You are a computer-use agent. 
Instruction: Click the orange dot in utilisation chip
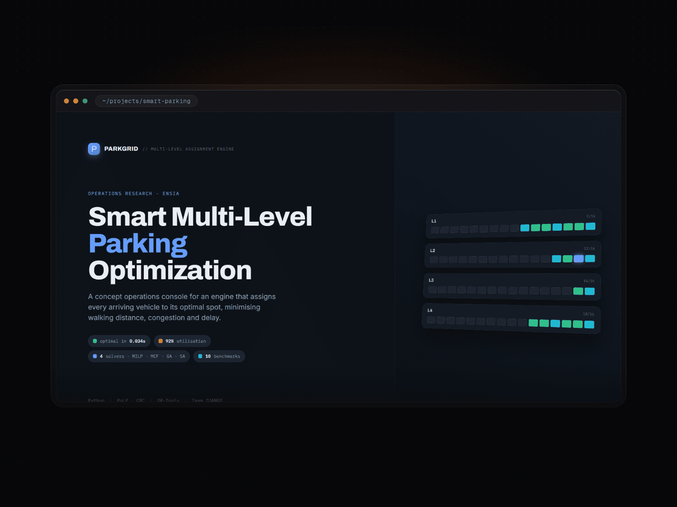coord(160,341)
